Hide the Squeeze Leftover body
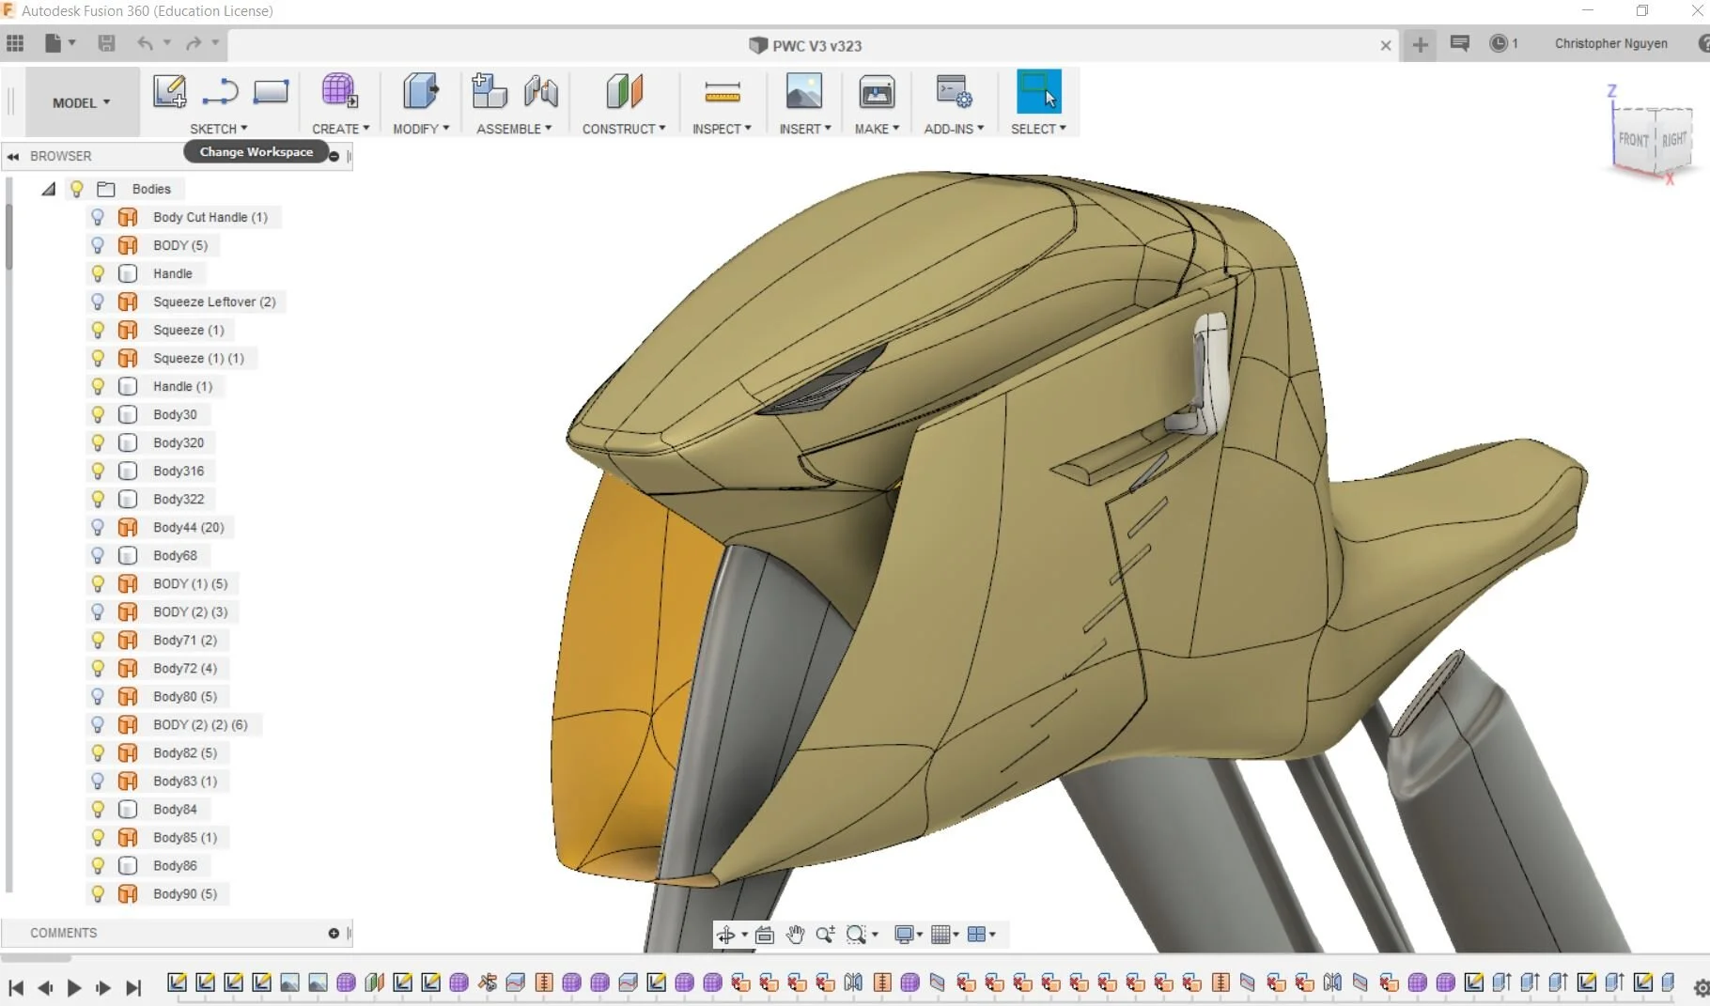The height and width of the screenshot is (1006, 1710). [x=100, y=302]
